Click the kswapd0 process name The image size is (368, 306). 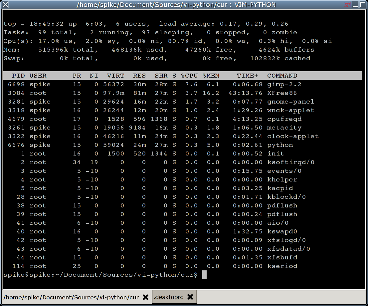click(282, 231)
